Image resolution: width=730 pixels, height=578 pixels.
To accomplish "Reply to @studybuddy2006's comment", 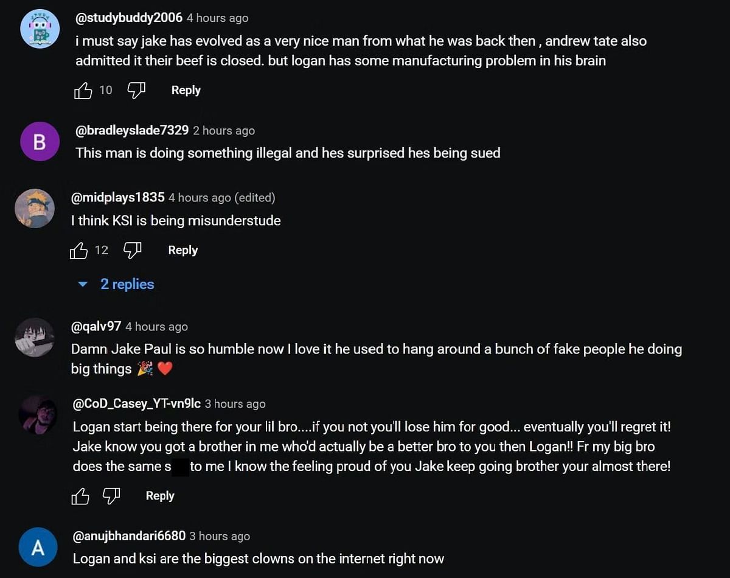I will point(186,89).
